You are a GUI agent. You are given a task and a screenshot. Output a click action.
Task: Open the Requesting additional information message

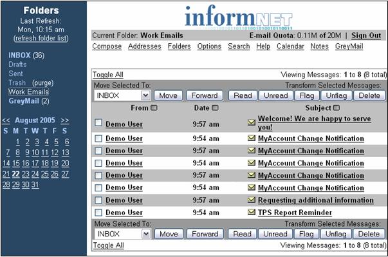(x=316, y=200)
